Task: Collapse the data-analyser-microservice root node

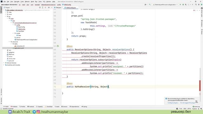Action: coord(4,10)
